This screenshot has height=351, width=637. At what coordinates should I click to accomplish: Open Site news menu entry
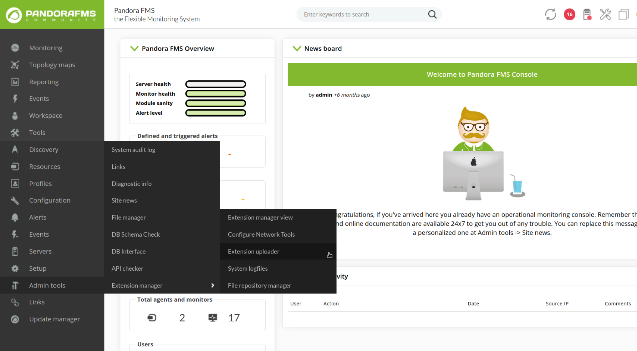pos(124,200)
